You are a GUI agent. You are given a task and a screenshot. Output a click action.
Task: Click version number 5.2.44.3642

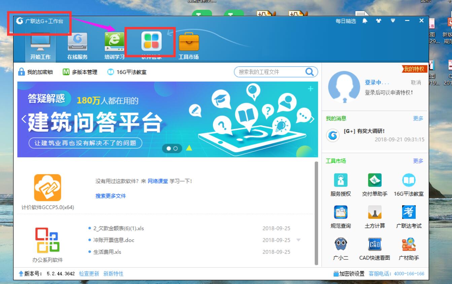click(61, 274)
